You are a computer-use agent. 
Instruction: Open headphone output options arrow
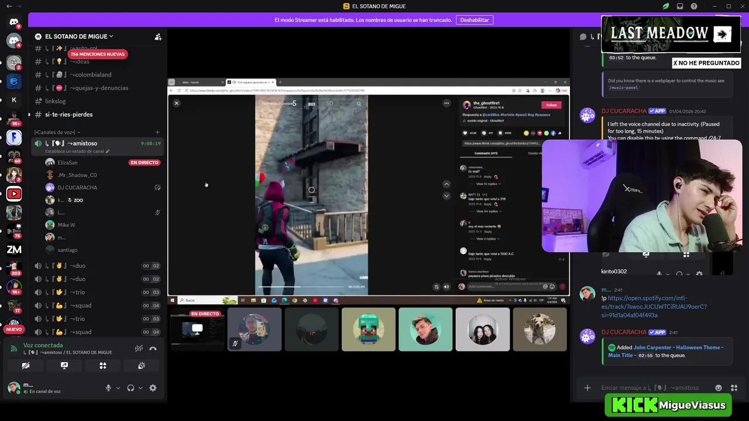(140, 388)
